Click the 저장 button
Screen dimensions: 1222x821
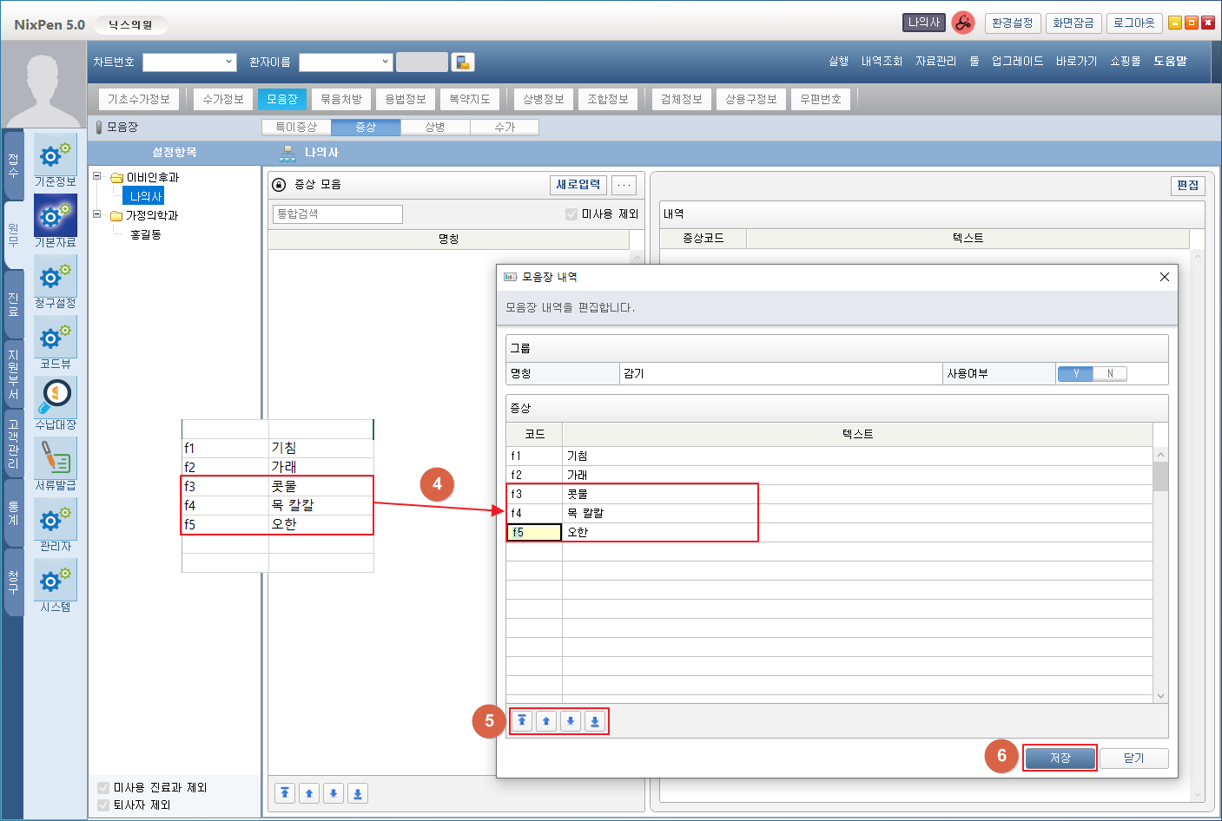coord(1060,759)
